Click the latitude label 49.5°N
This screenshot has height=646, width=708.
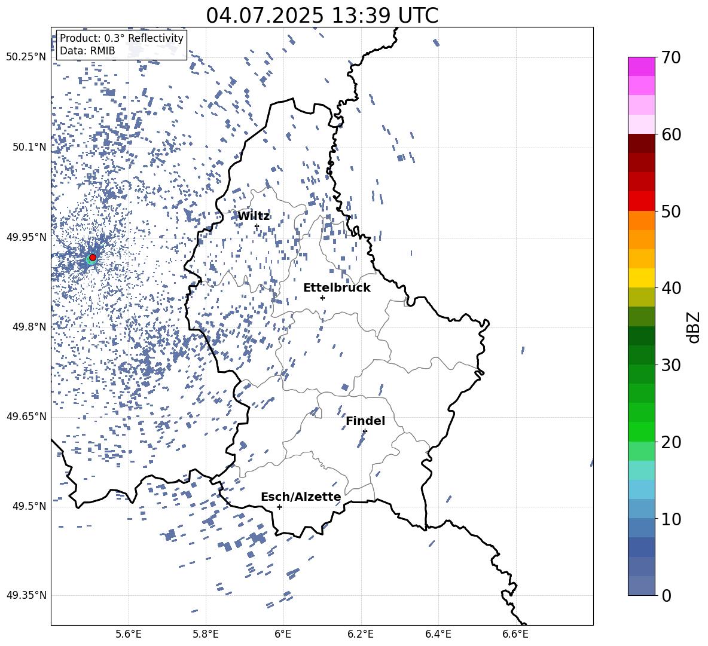pos(29,506)
